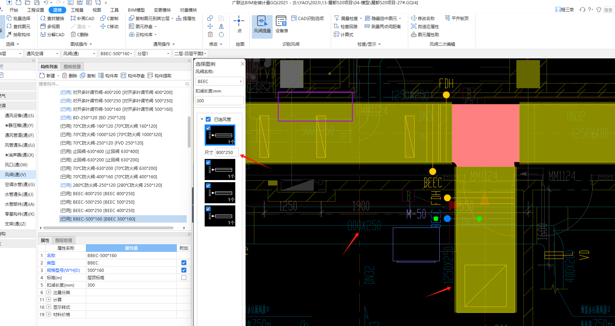
Task: Toggle the 附加 checkbox for 类型 row
Action: [184, 263]
